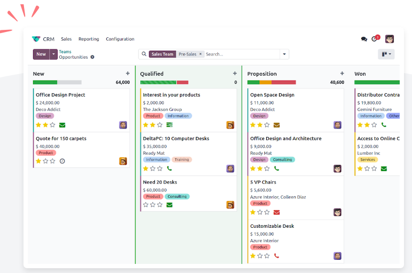Click red phone icon on Customizable Desk
This screenshot has width=412, height=273.
276,256
